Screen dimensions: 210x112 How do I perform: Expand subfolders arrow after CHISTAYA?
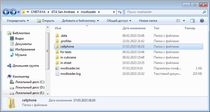pos(48,12)
